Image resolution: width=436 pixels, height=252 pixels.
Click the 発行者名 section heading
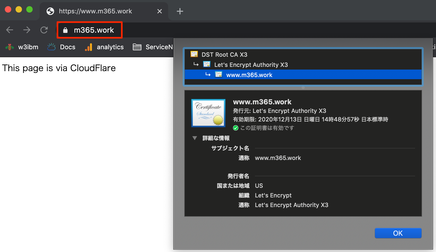click(x=238, y=176)
